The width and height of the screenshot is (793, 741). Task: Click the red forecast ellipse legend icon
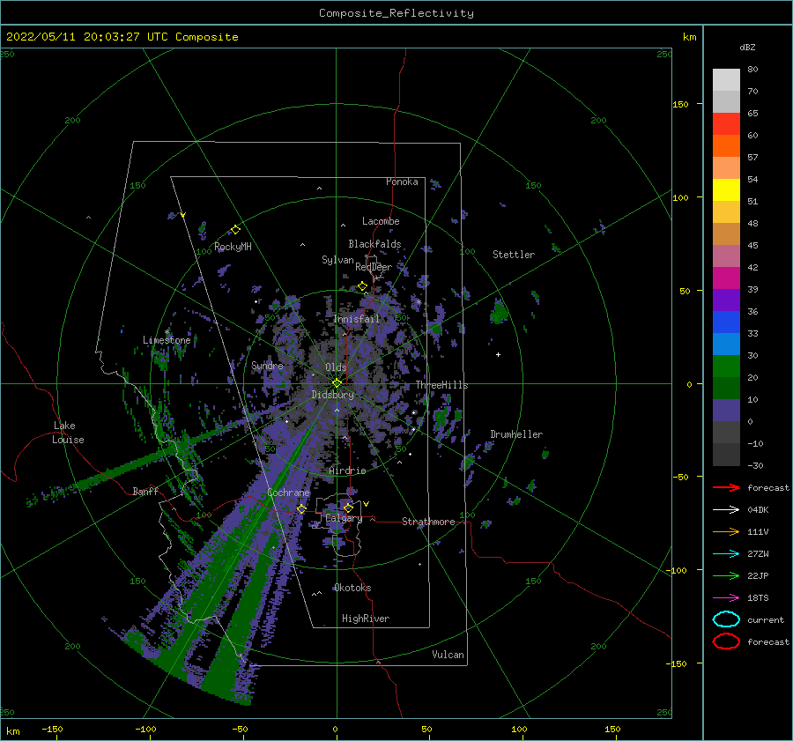coord(726,641)
